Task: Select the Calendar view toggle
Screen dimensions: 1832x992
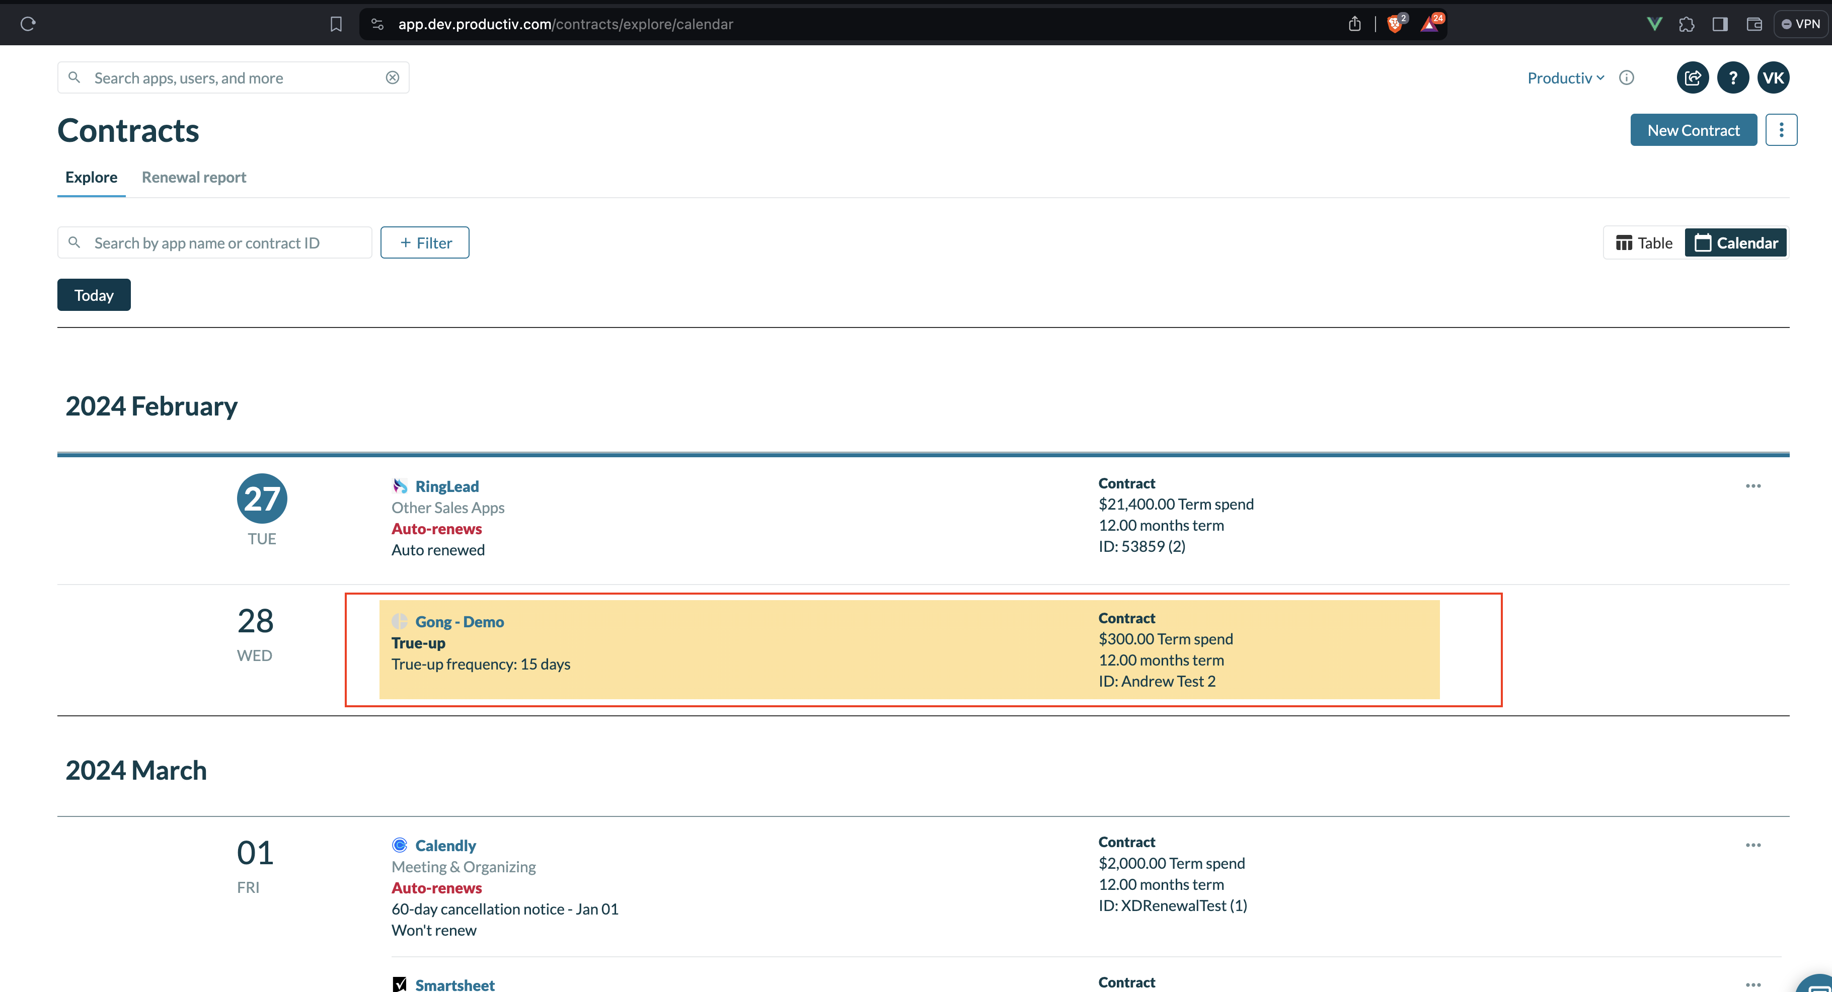Action: coord(1736,243)
